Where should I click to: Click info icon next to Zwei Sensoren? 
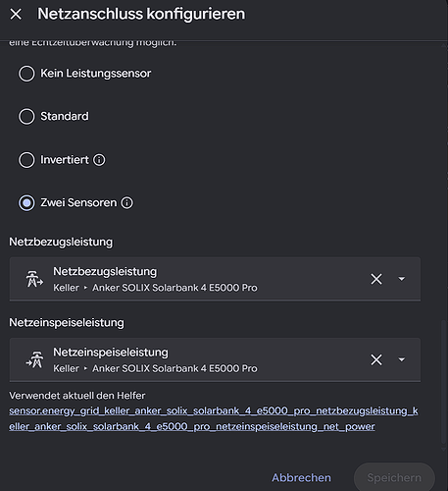pyautogui.click(x=127, y=202)
